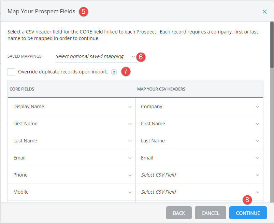274x223 pixels.
Task: Open the Email core field dropdown
Action: coord(72,158)
